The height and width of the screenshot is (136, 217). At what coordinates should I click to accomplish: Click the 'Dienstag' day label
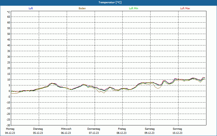pyautogui.click(x=38, y=129)
